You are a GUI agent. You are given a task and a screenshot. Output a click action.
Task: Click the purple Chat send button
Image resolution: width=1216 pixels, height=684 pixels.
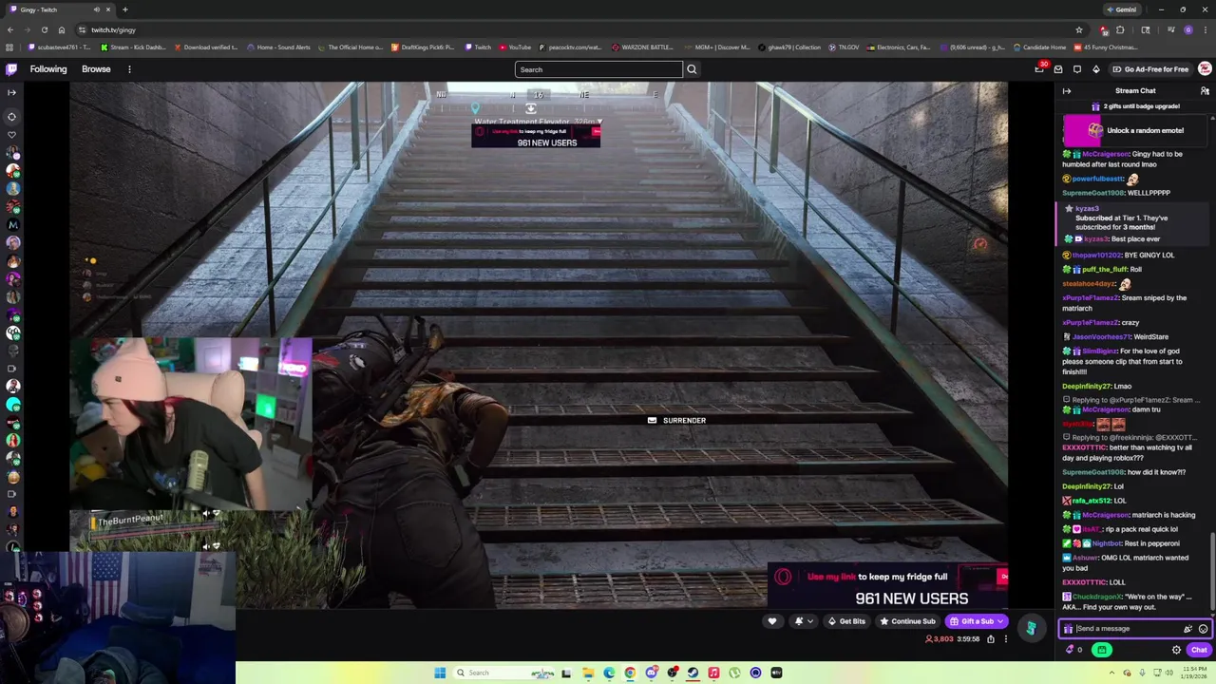[x=1199, y=650]
